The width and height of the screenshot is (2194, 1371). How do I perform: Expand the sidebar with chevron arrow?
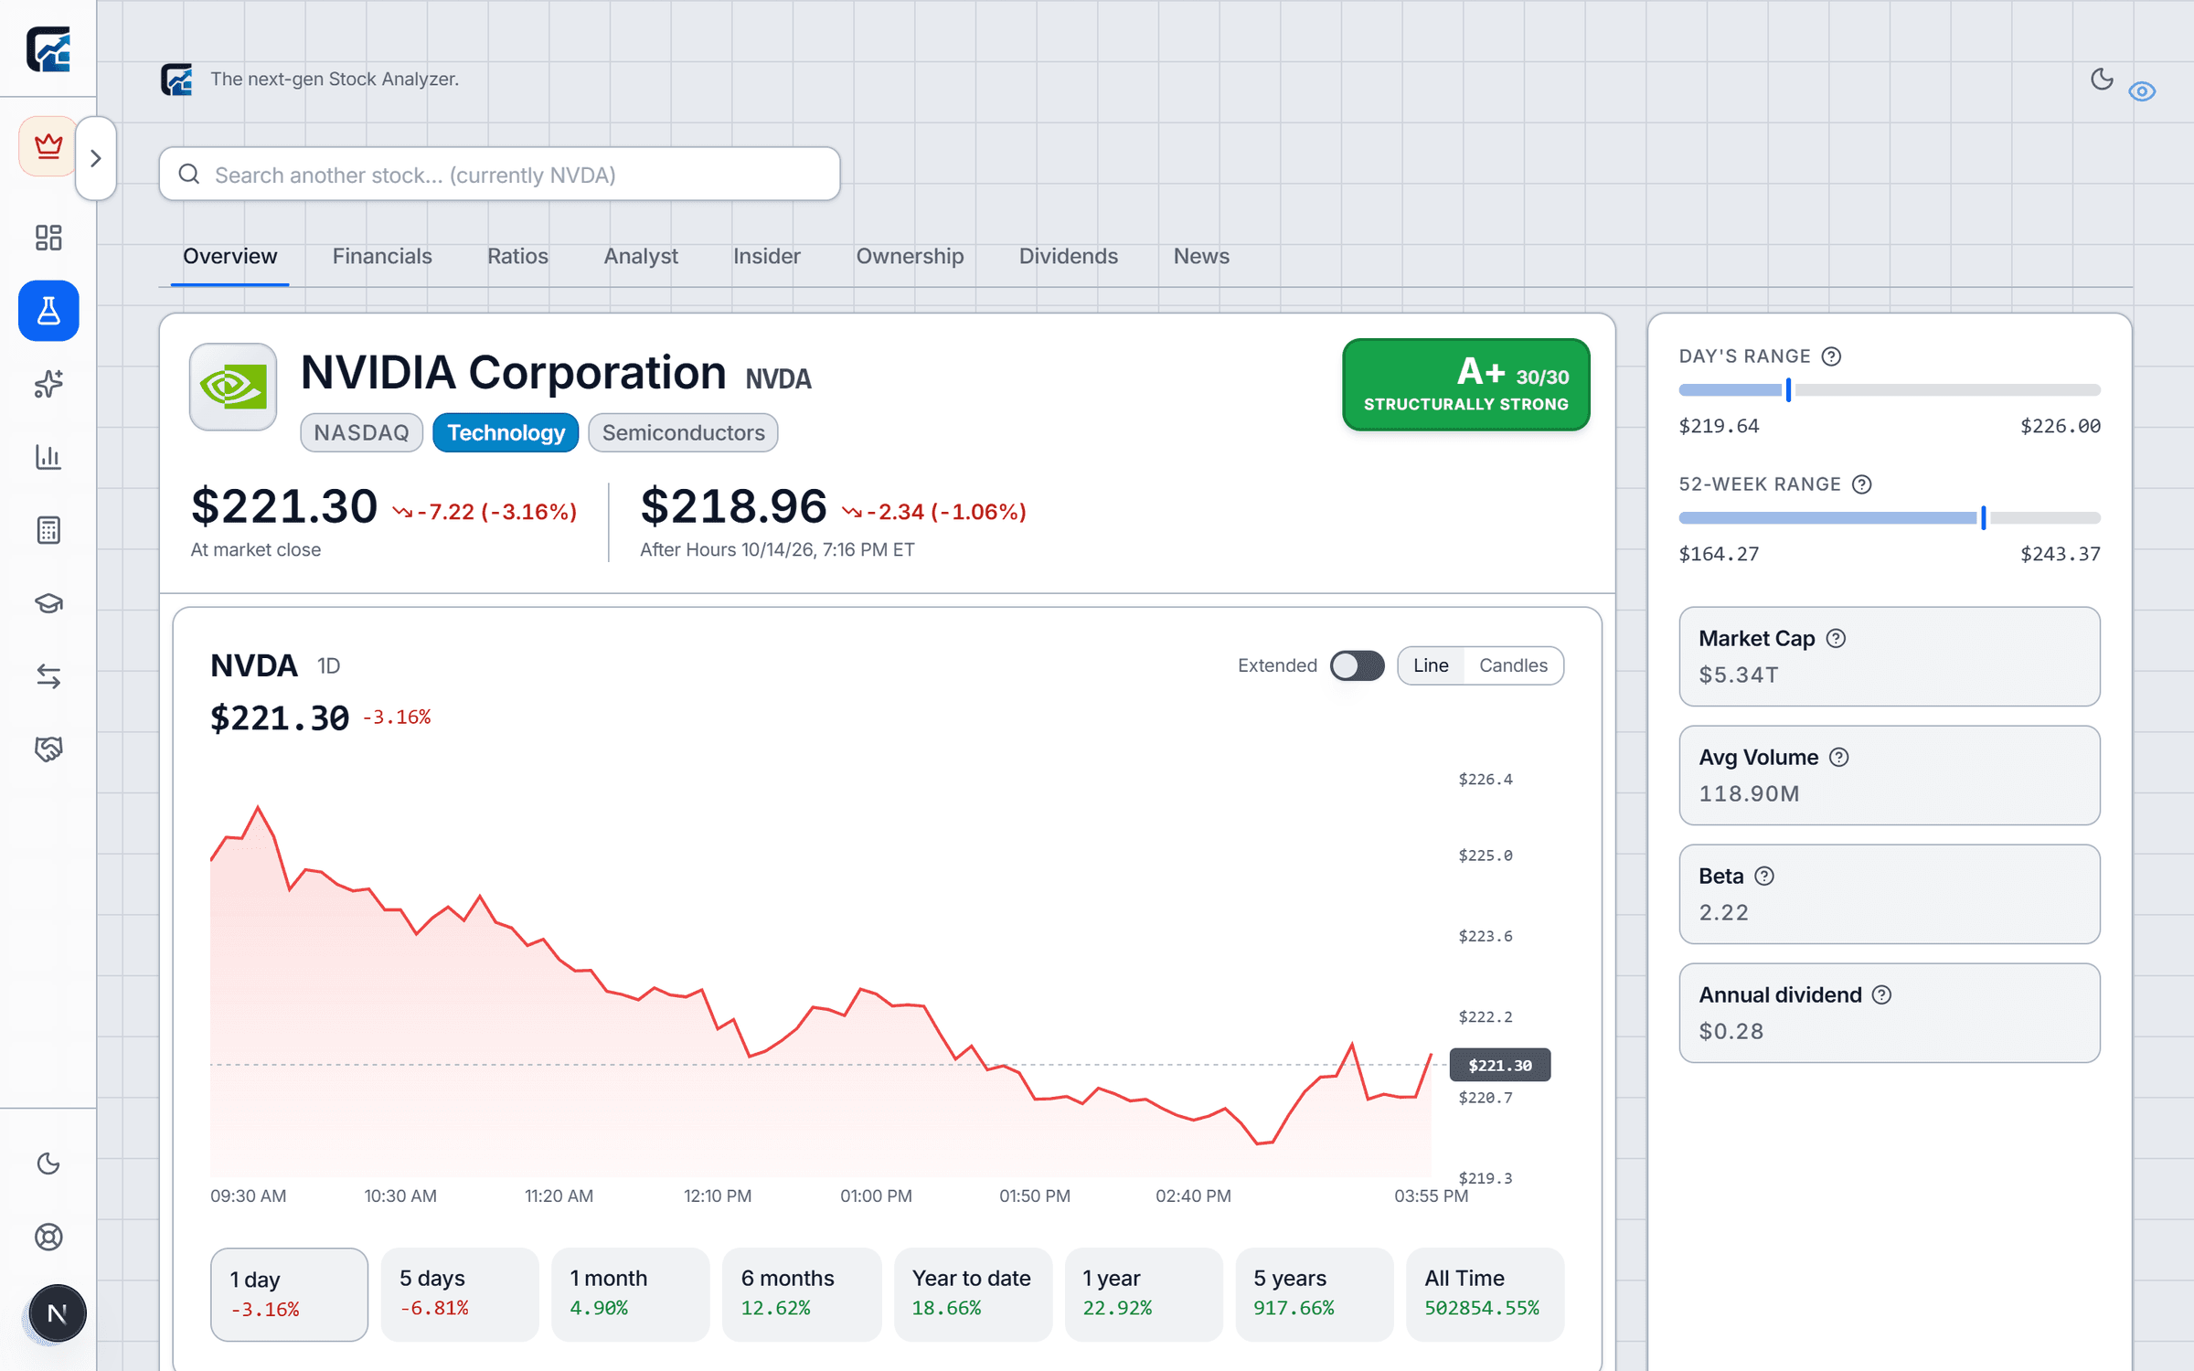[x=95, y=158]
